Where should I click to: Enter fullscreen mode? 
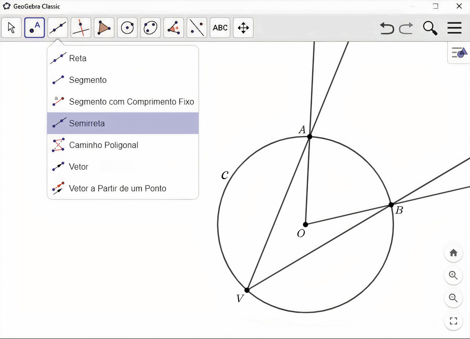click(x=454, y=321)
